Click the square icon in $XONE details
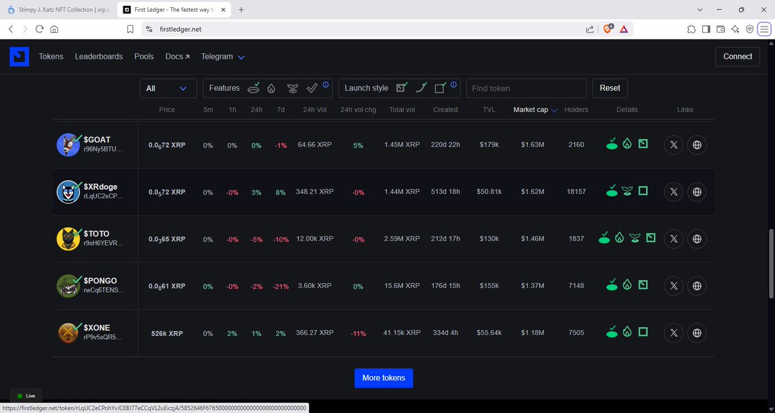 click(x=643, y=332)
